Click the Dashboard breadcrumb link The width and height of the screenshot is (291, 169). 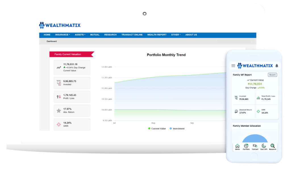(x=52, y=41)
